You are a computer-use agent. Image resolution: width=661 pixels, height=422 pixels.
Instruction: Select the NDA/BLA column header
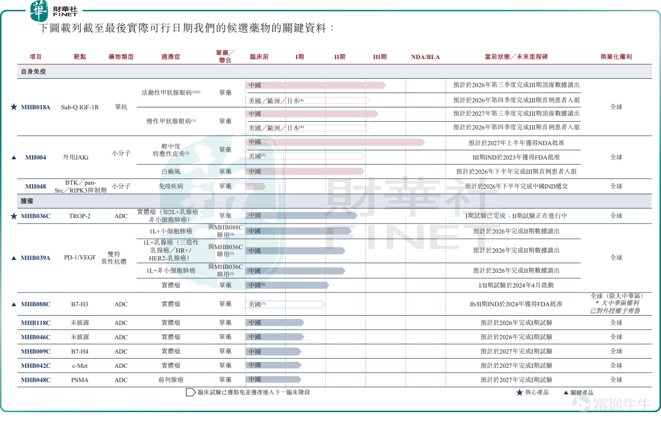coord(425,57)
